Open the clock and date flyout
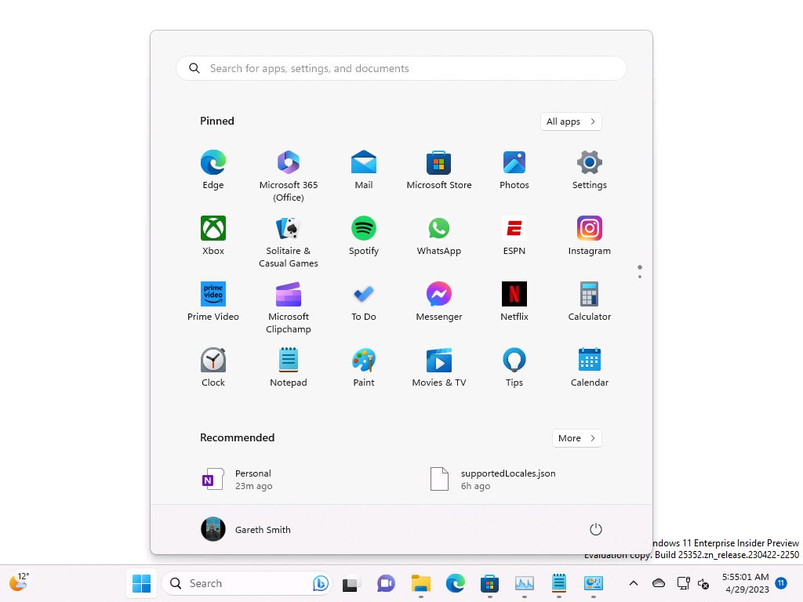This screenshot has height=602, width=803. [747, 583]
